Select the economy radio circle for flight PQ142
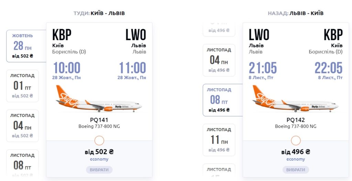 pyautogui.click(x=296, y=140)
